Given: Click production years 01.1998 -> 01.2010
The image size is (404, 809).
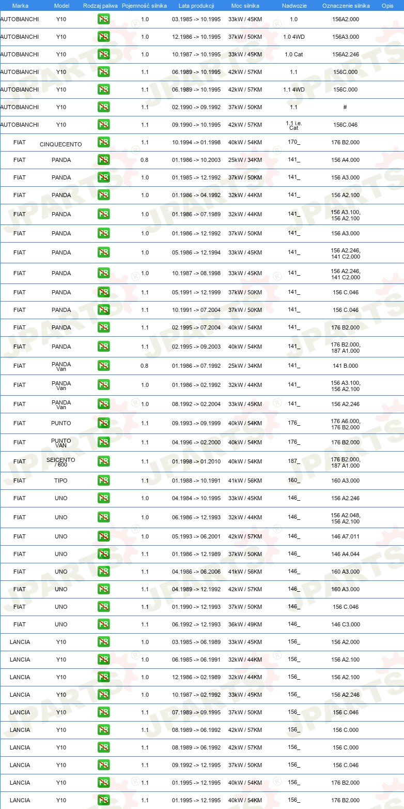Looking at the screenshot, I should point(196,461).
